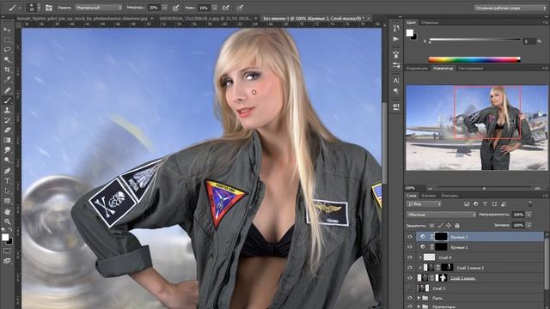The width and height of the screenshot is (550, 309).
Task: Hide the Слой 3 копия 2 layer
Action: (x=410, y=268)
